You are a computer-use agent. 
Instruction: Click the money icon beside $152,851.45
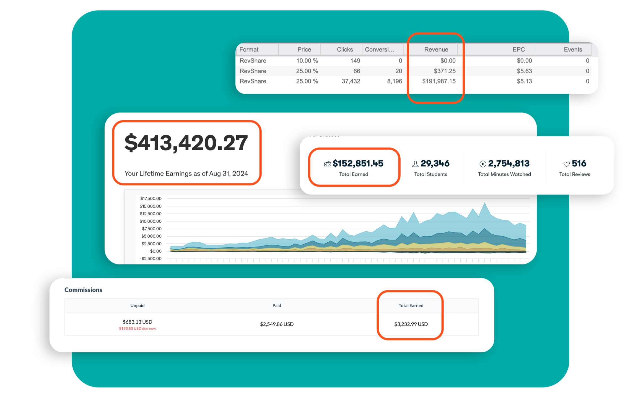pos(327,164)
